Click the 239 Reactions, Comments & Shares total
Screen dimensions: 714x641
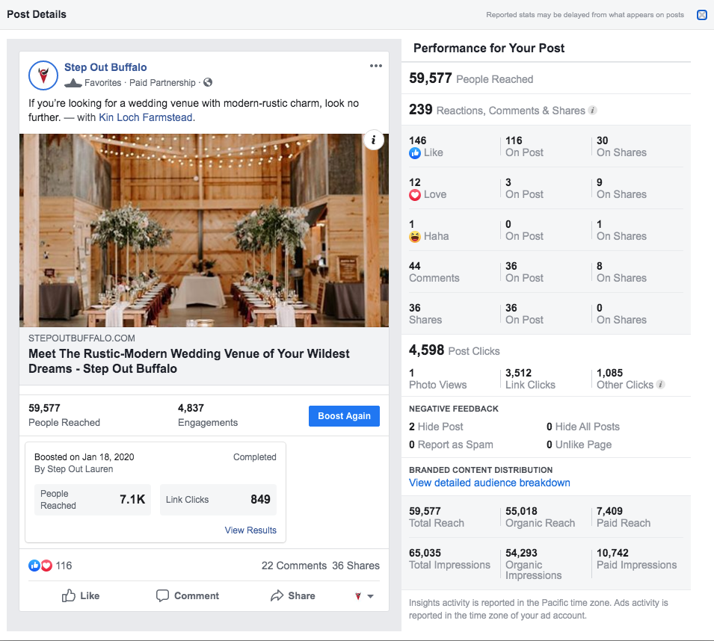pyautogui.click(x=496, y=110)
